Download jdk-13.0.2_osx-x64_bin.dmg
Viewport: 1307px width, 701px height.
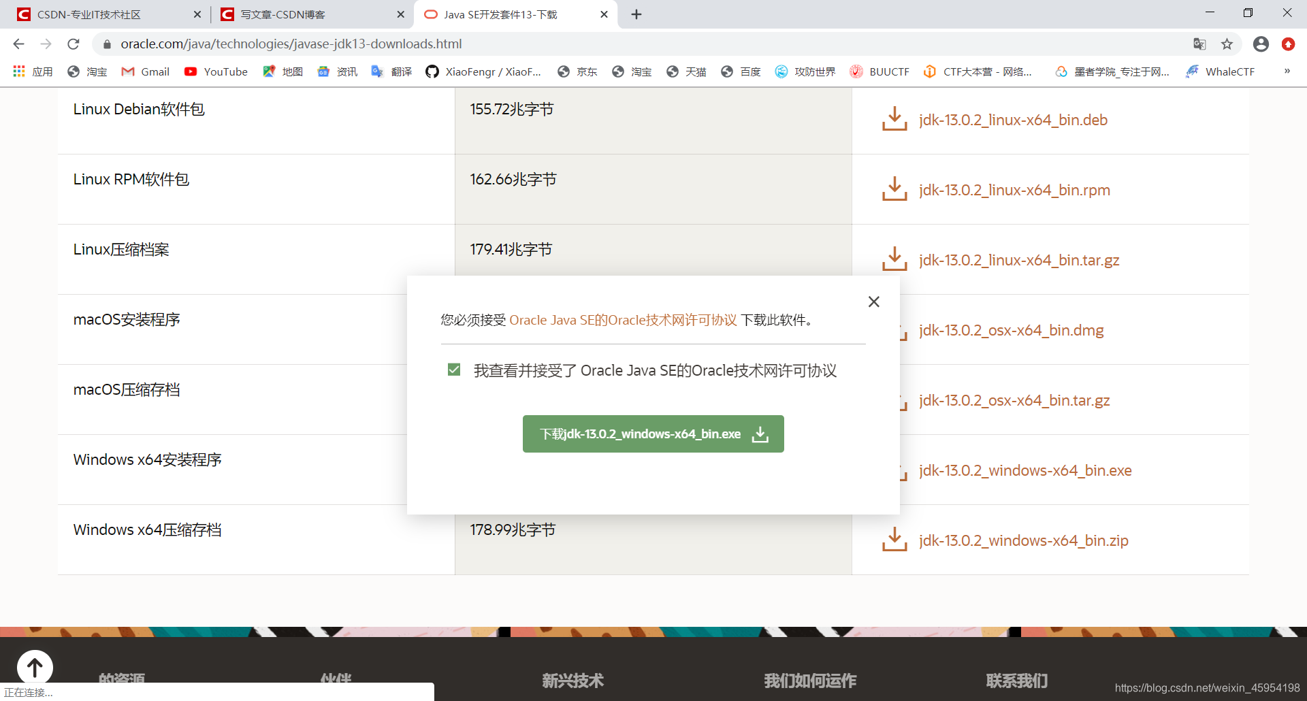[x=1012, y=330]
